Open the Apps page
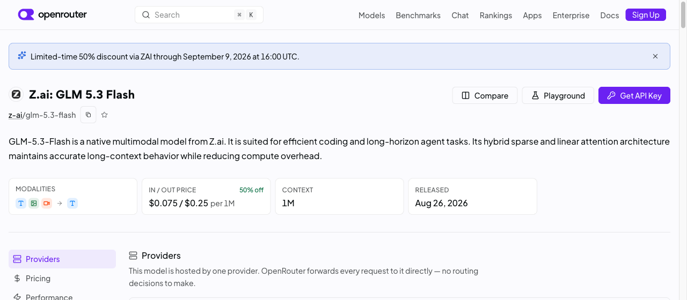This screenshot has width=687, height=300. pyautogui.click(x=532, y=15)
